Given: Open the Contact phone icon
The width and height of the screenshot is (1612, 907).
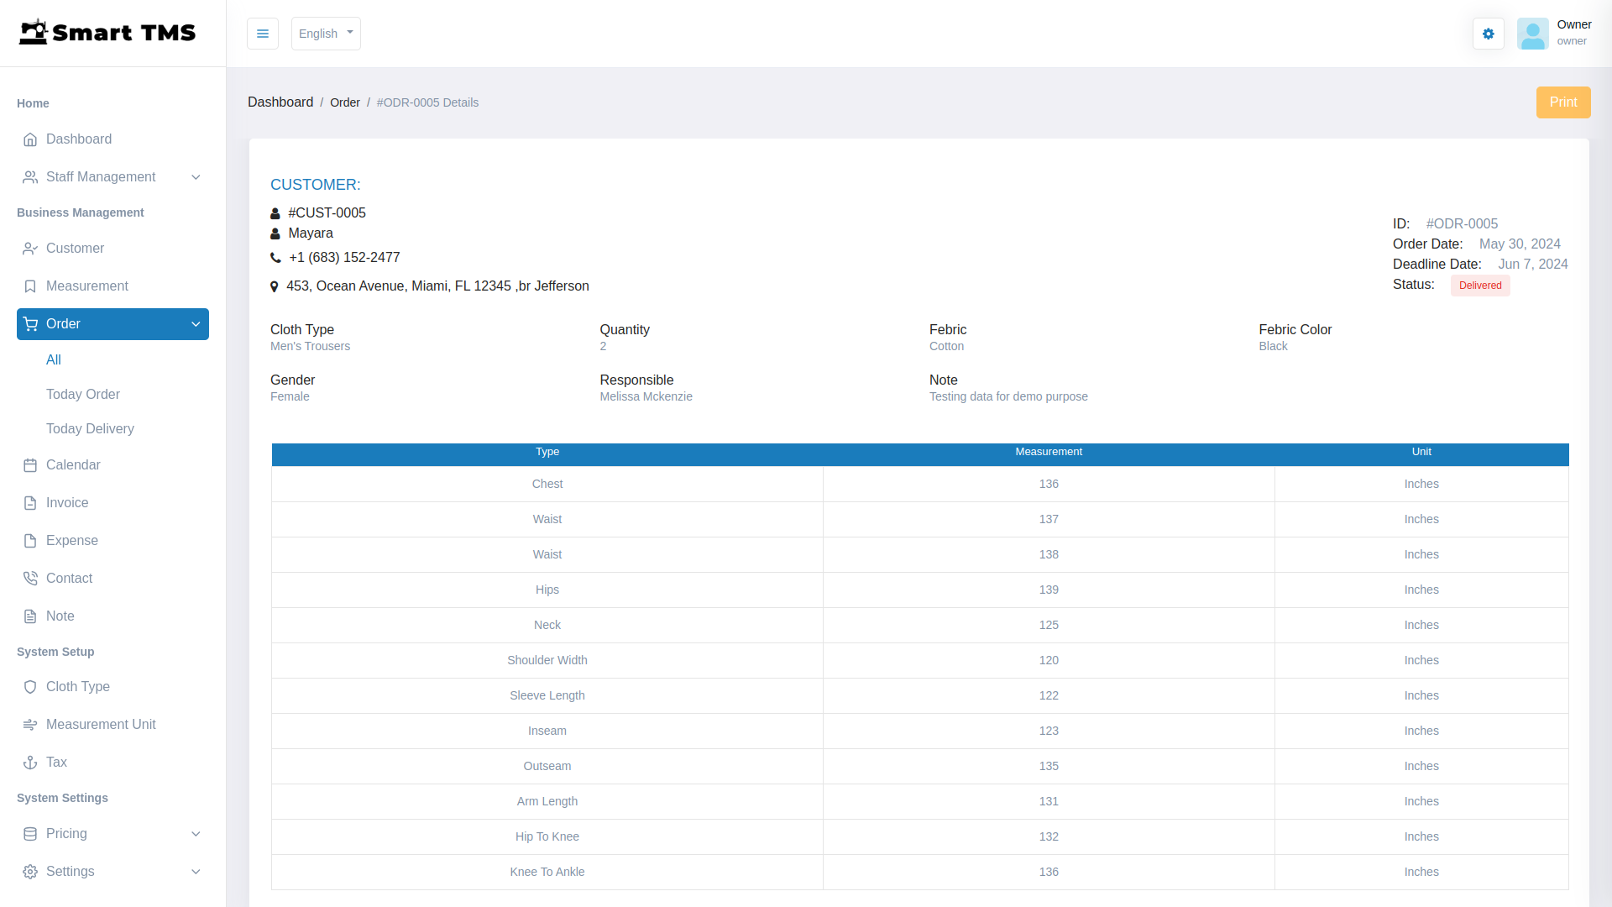Looking at the screenshot, I should (x=30, y=579).
